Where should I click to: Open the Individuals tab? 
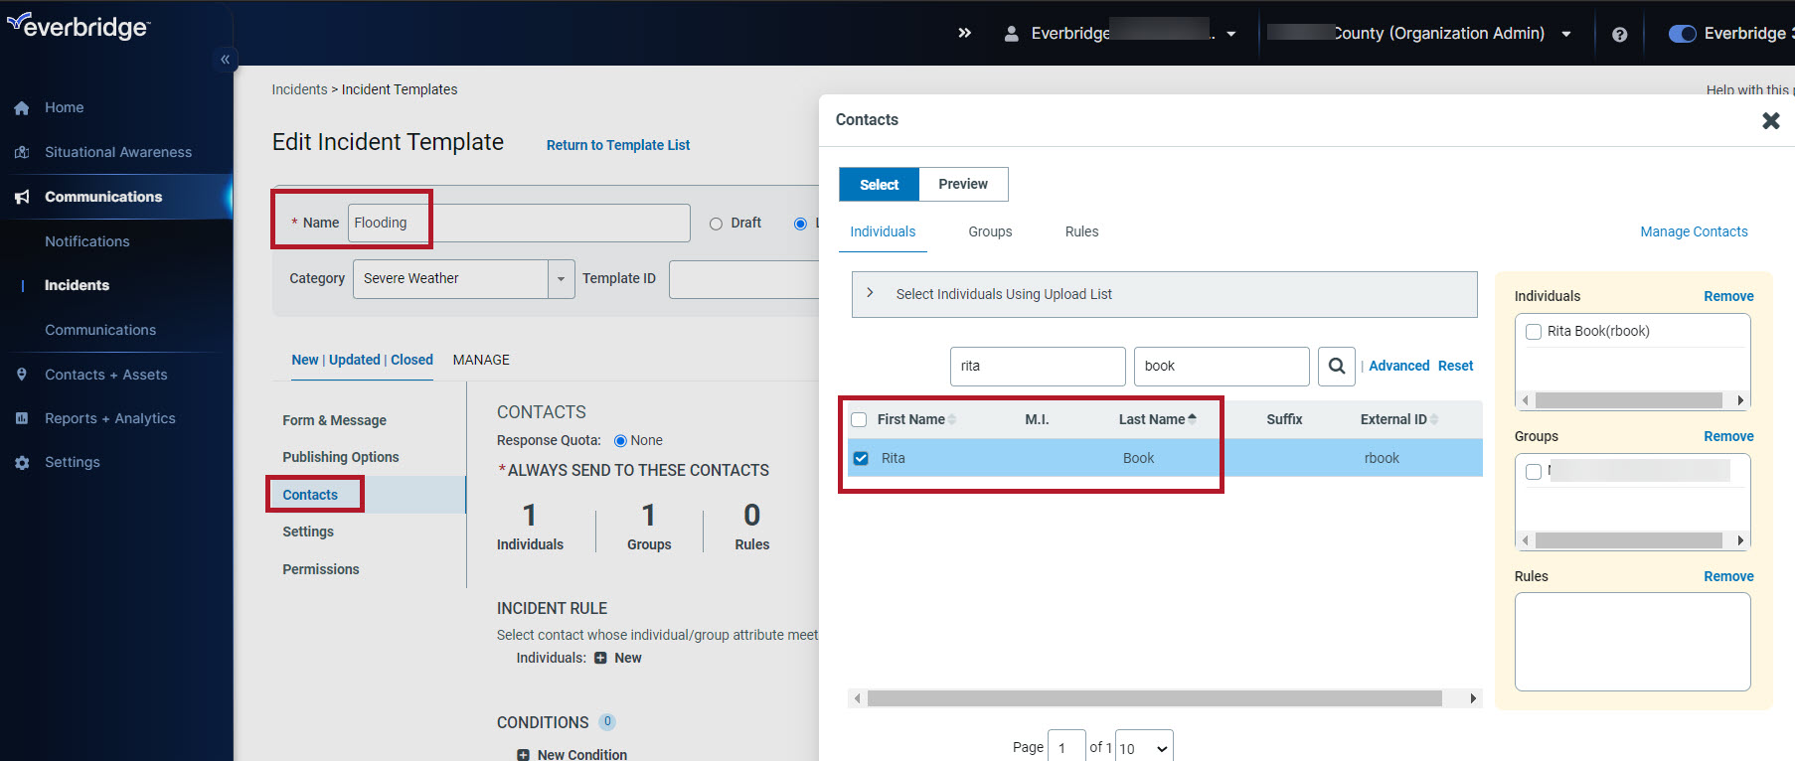click(883, 231)
